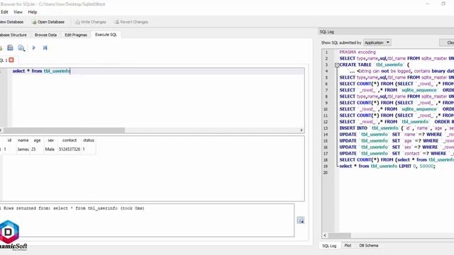Select the age cell showing 25
The width and height of the screenshot is (454, 255).
tap(37, 149)
